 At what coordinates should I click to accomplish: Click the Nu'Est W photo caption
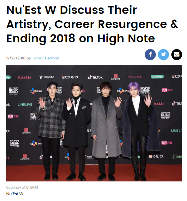[15, 194]
